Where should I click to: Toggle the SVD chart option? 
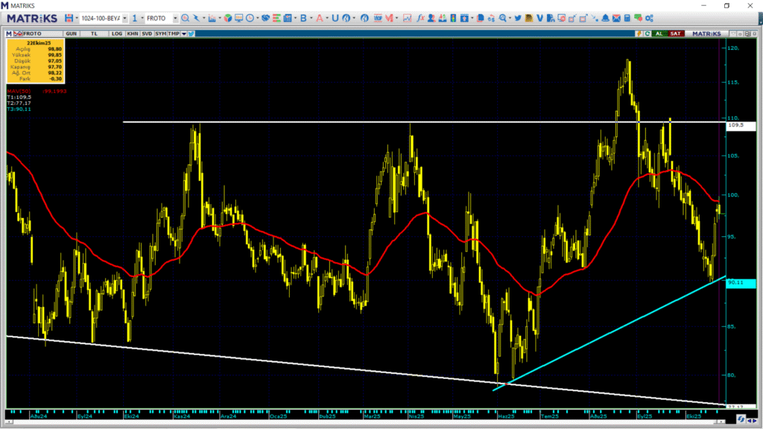146,34
